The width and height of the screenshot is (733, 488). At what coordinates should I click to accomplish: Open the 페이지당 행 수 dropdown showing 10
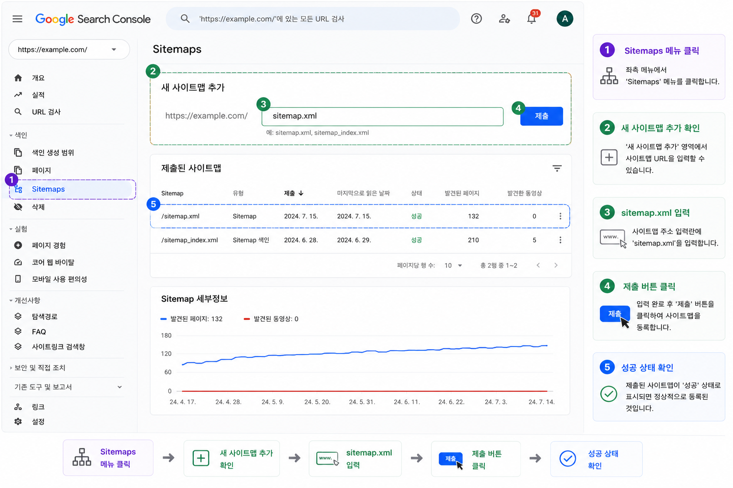[x=453, y=265]
